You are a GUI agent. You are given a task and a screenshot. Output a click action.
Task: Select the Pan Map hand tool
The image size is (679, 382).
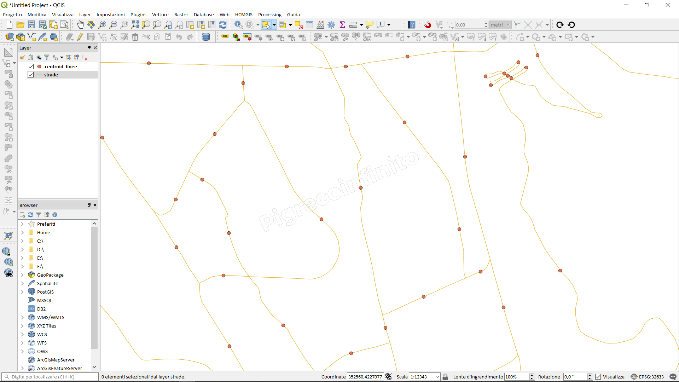coord(80,25)
